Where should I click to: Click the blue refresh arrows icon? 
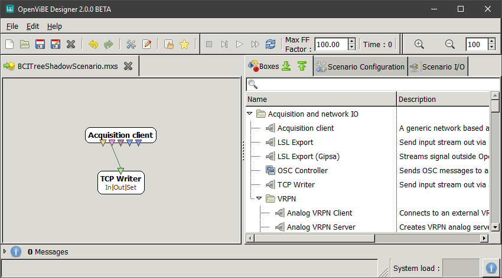coord(270,44)
